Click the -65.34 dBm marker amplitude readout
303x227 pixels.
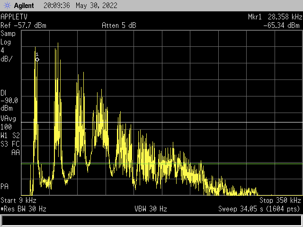coord(282,25)
